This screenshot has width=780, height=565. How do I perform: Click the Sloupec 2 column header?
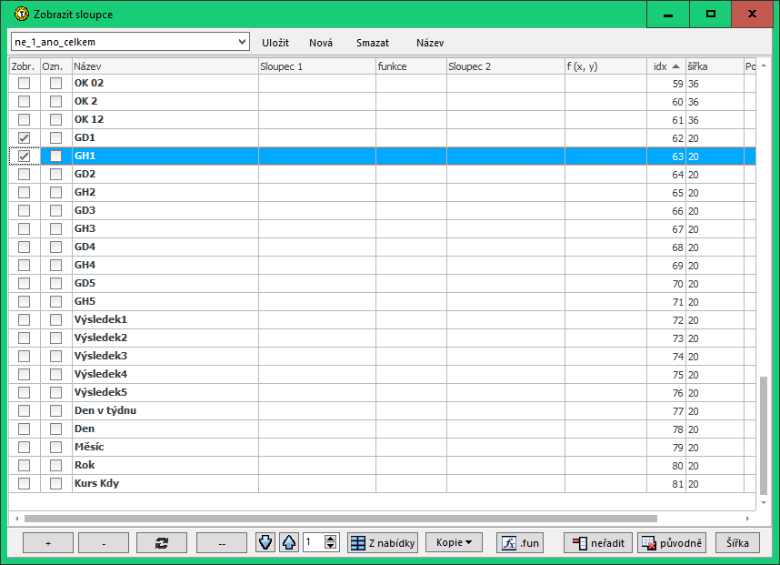click(505, 66)
